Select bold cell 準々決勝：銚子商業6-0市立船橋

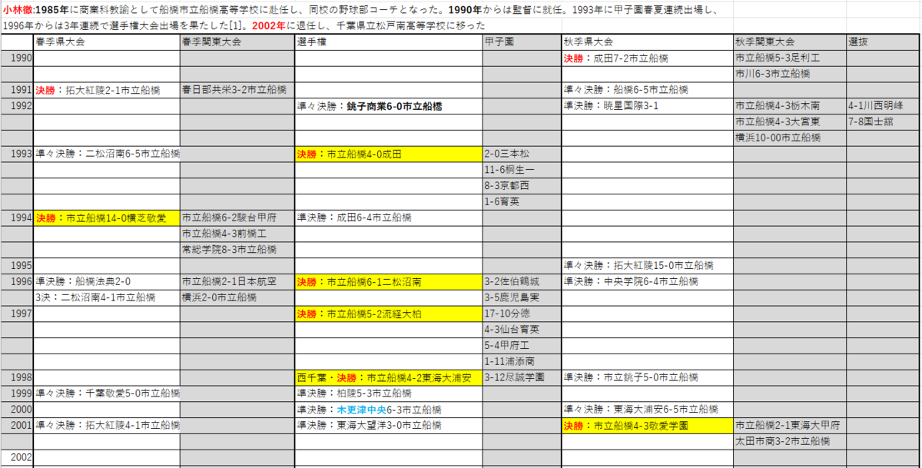pos(388,106)
